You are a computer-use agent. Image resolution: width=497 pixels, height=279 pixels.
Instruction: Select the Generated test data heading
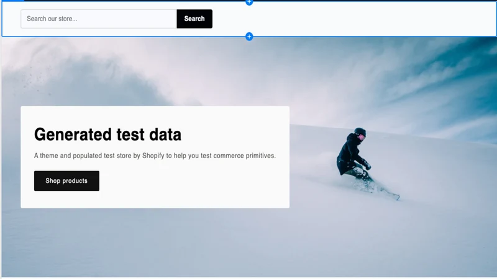[x=107, y=135]
